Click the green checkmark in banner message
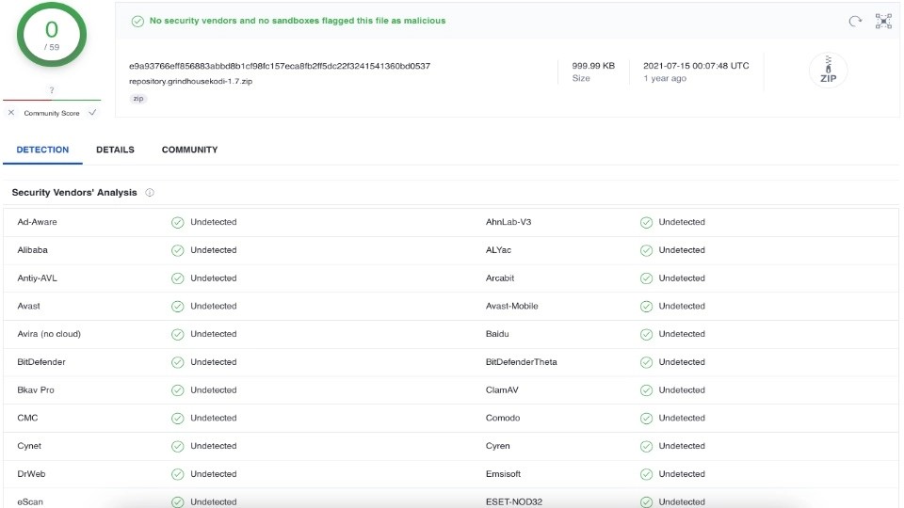904x508 pixels. coord(137,22)
